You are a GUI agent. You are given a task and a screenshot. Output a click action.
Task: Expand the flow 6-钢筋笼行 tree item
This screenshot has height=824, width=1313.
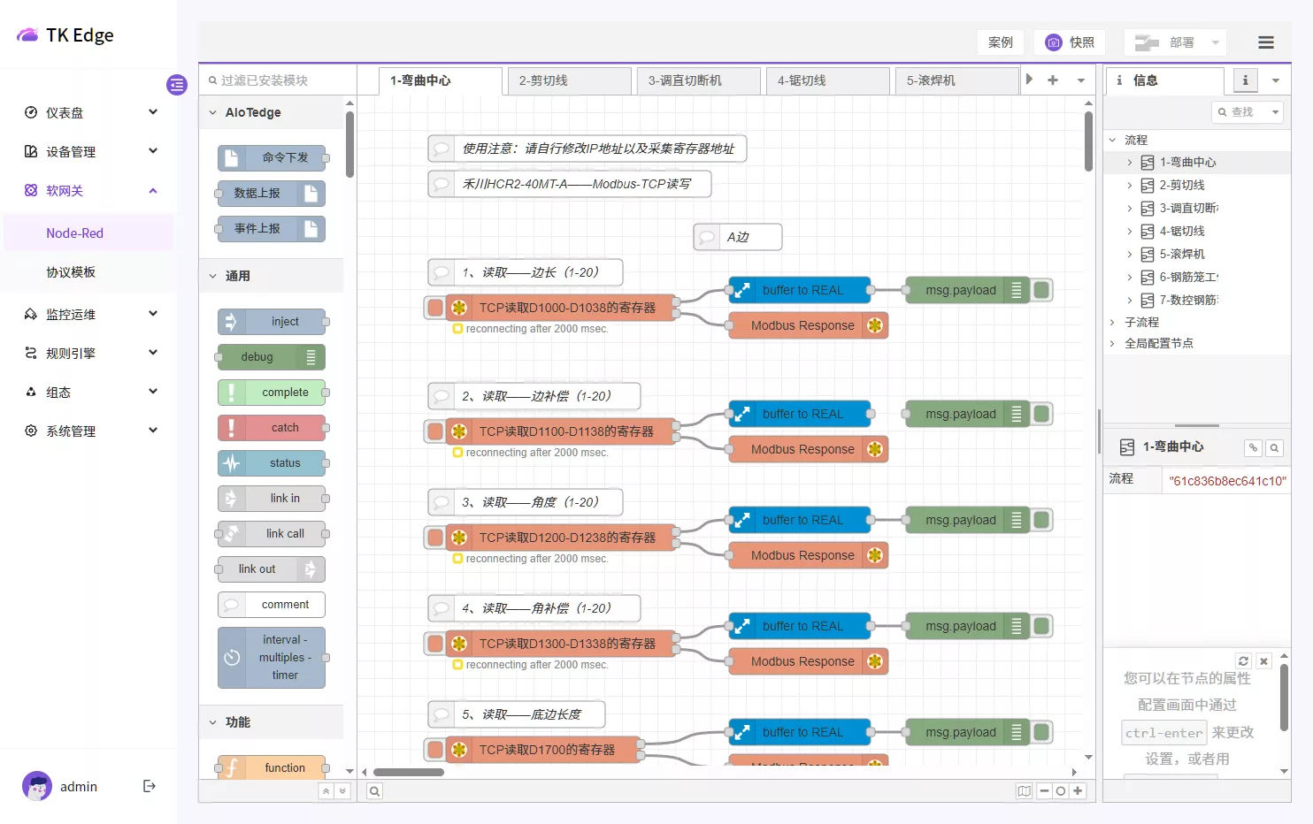pos(1130,277)
